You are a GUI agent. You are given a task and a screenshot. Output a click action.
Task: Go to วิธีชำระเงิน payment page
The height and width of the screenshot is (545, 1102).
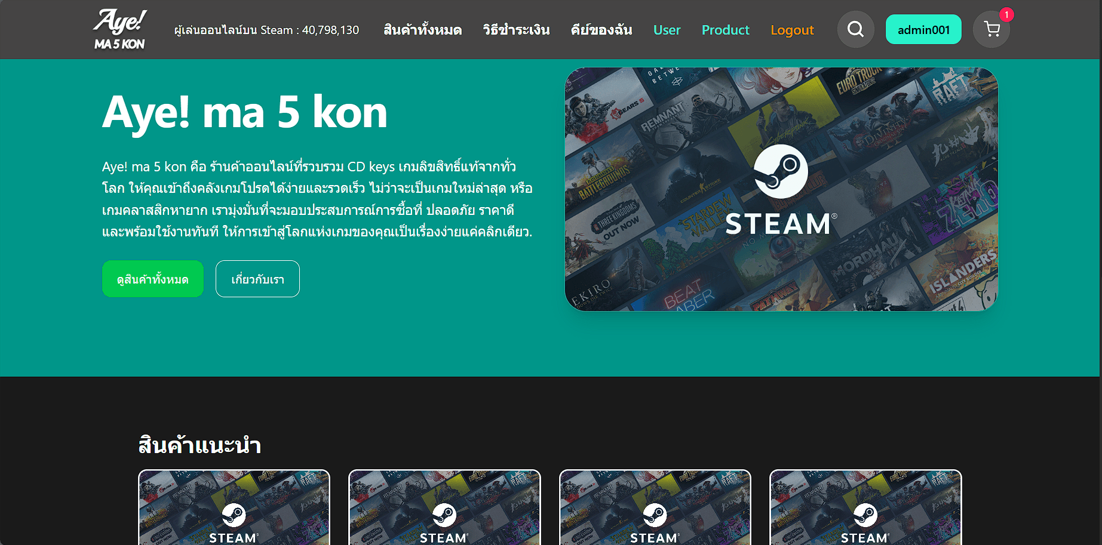click(516, 30)
